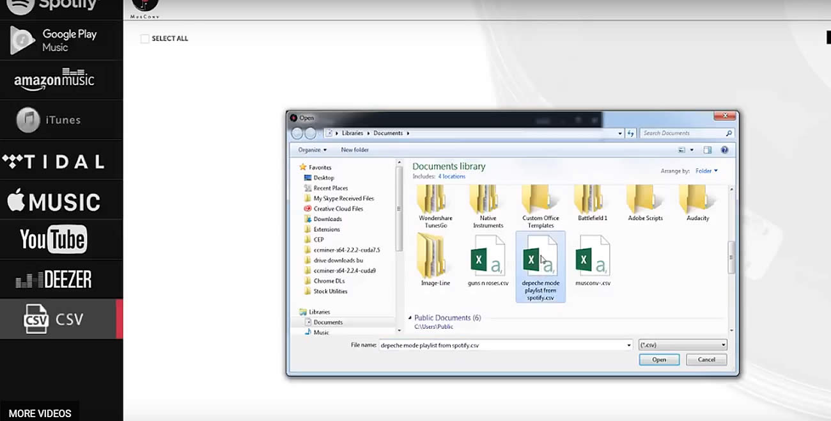Expand the address bar history dropdown

(619, 133)
